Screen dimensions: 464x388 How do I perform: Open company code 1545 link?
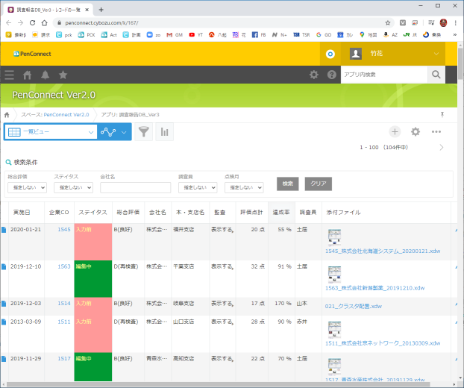click(x=64, y=230)
